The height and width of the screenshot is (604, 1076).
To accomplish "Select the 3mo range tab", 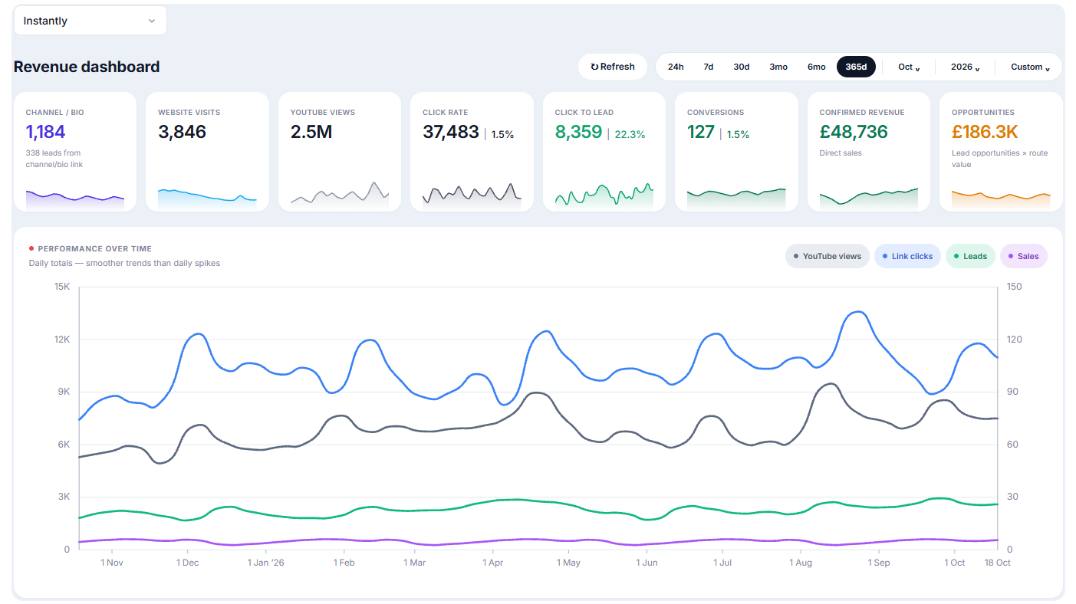I will click(778, 67).
